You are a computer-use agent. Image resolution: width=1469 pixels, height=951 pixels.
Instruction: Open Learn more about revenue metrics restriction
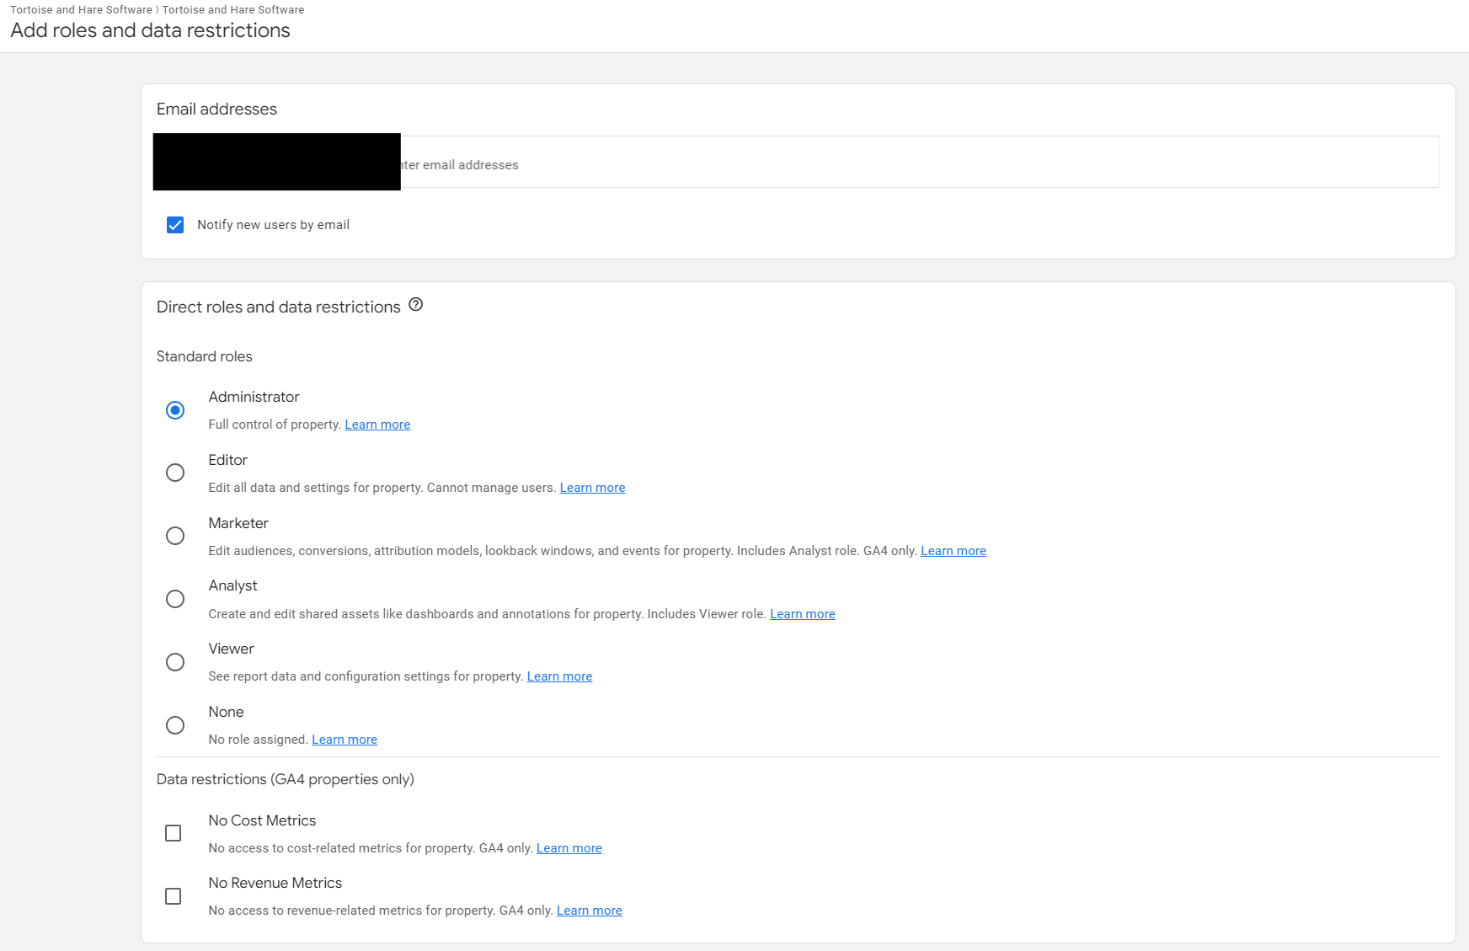[589, 910]
